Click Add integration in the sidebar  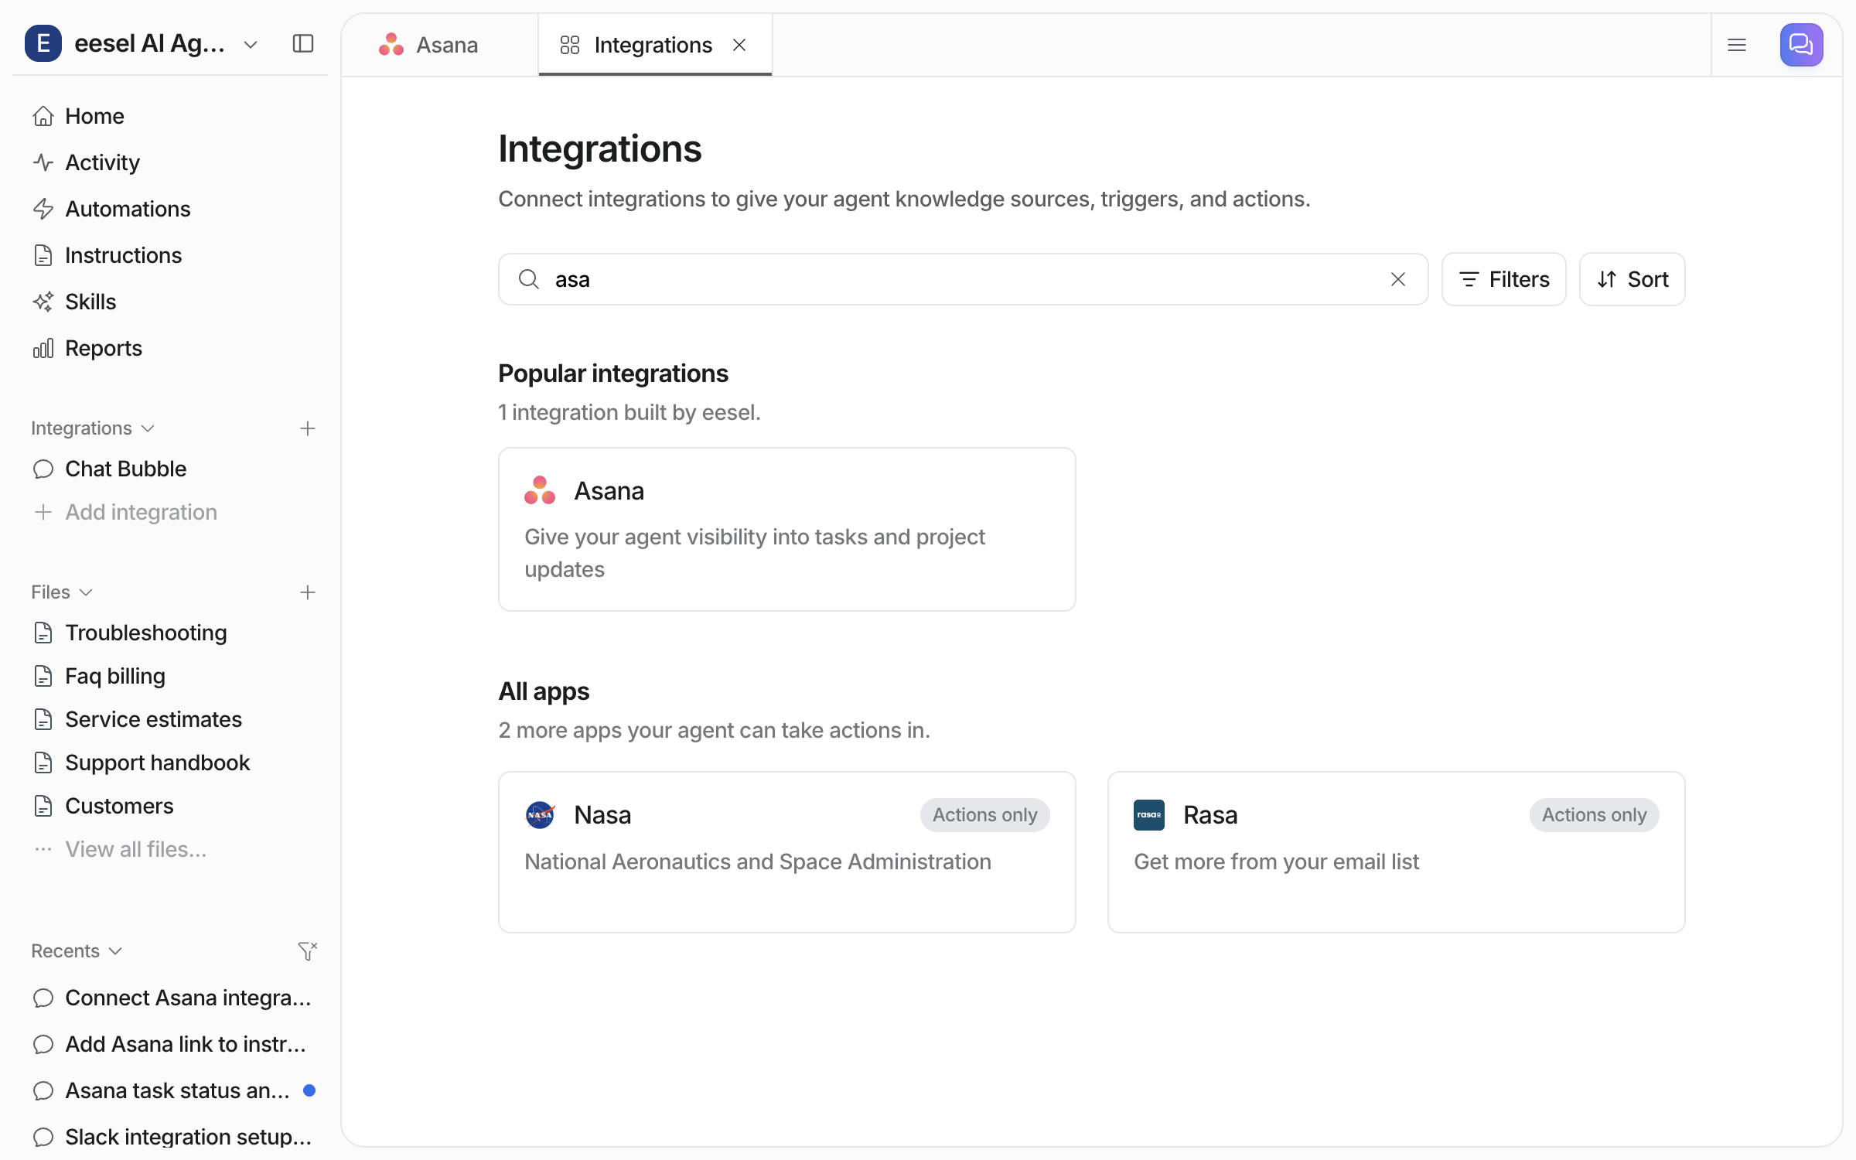170,512
